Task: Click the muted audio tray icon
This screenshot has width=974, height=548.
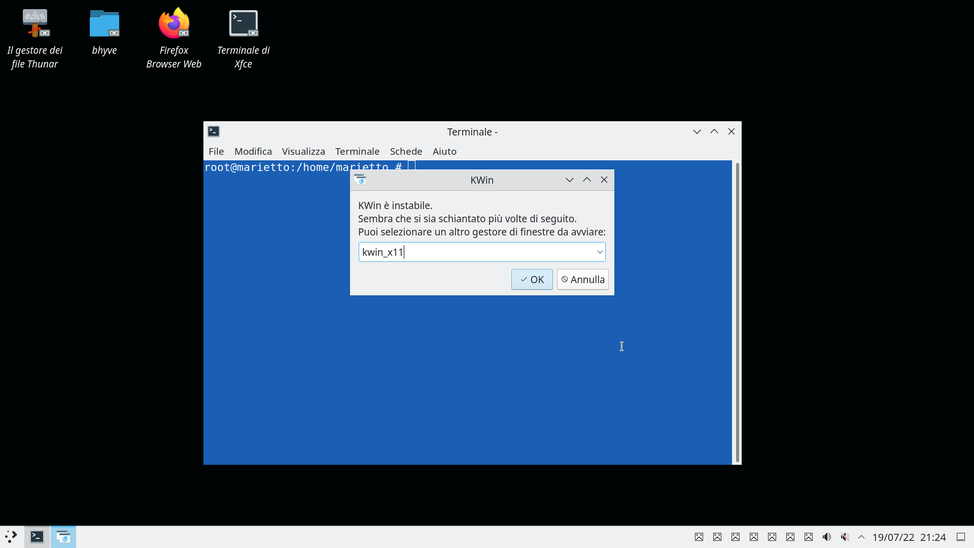Action: click(x=845, y=537)
